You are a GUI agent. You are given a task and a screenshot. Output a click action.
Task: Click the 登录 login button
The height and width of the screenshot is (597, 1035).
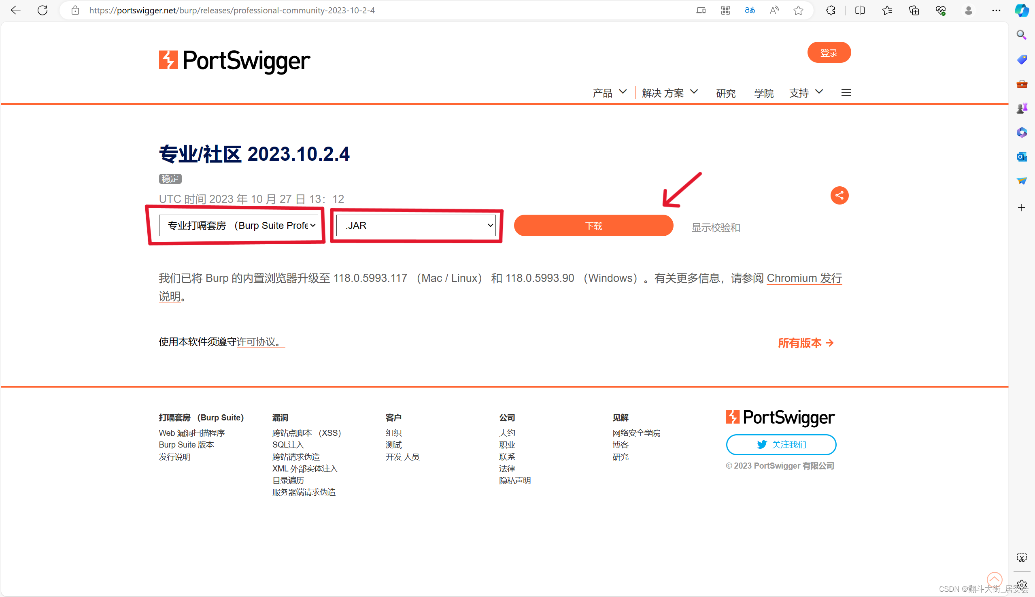click(x=829, y=53)
